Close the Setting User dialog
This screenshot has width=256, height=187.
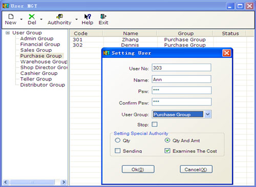[227, 53]
